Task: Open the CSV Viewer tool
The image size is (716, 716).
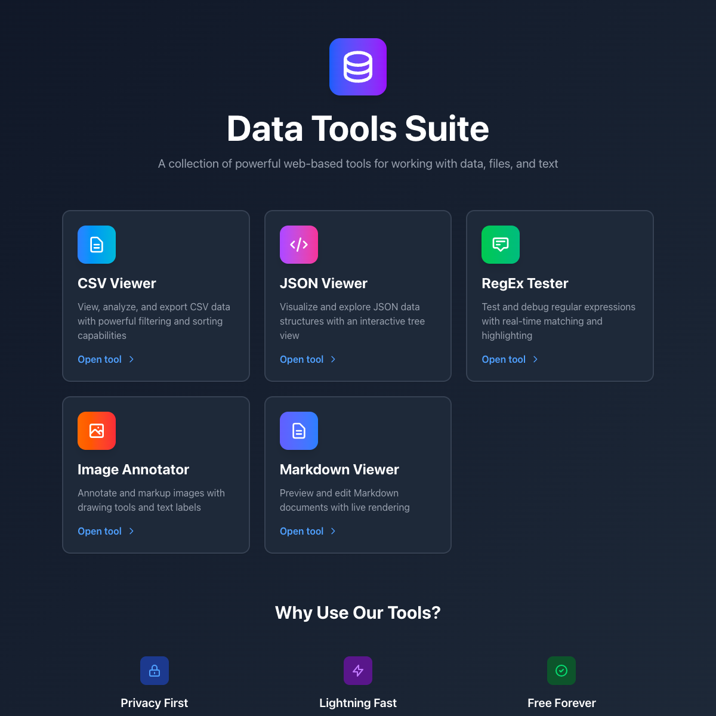Action: pyautogui.click(x=99, y=359)
